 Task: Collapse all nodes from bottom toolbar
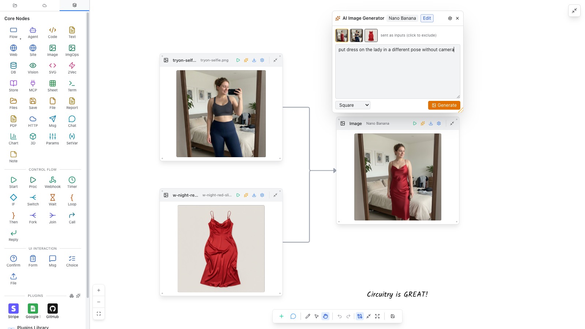369,316
